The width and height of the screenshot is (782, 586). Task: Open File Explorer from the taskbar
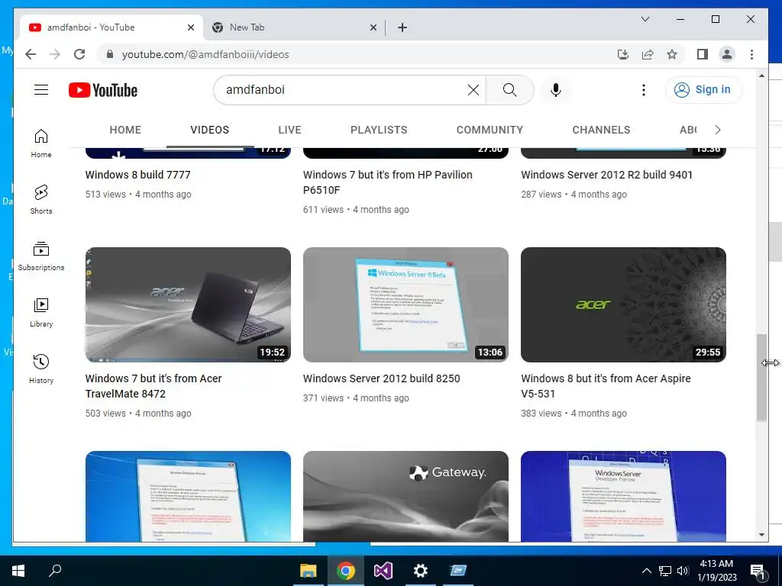[x=309, y=571]
